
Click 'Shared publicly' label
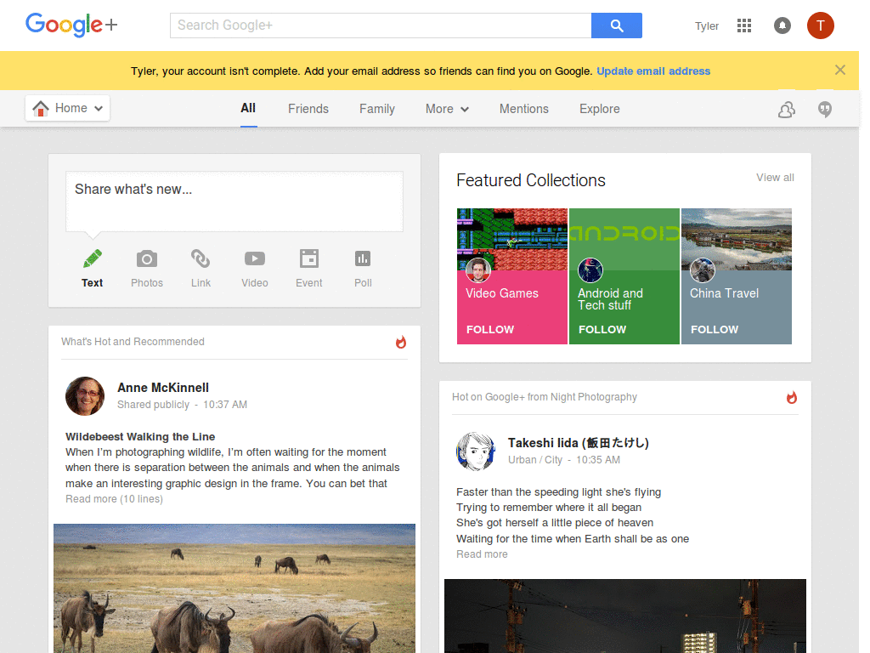pos(153,405)
